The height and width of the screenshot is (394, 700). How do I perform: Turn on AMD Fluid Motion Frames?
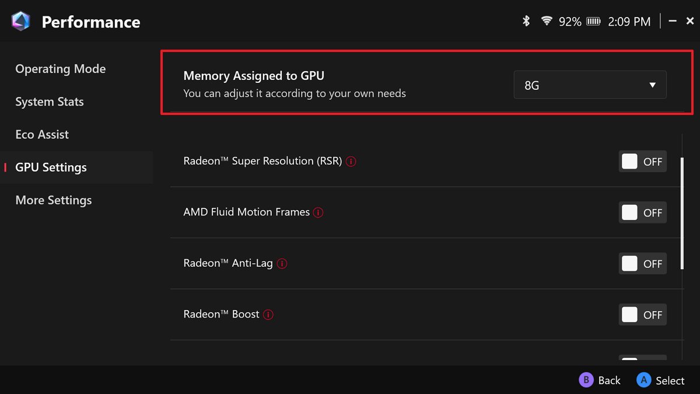(642, 212)
